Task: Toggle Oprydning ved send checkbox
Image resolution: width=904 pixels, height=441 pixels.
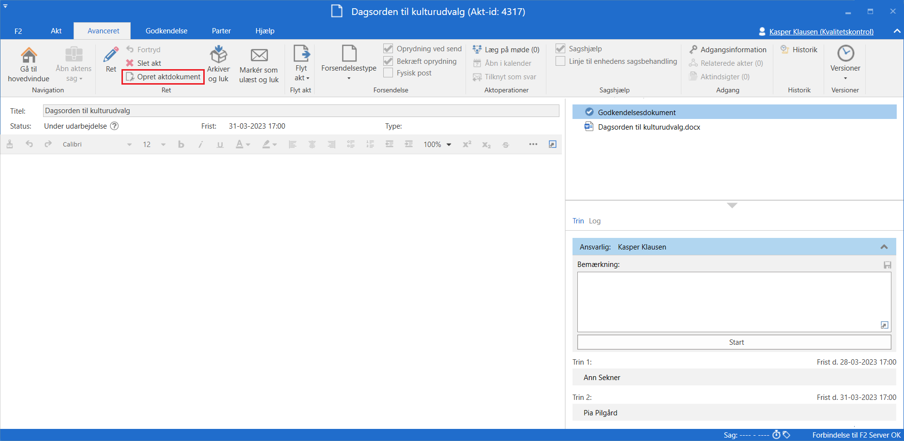Action: coord(388,48)
